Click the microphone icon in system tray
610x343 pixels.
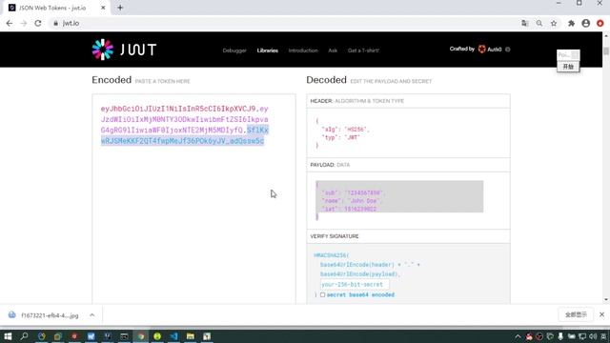coord(560,336)
